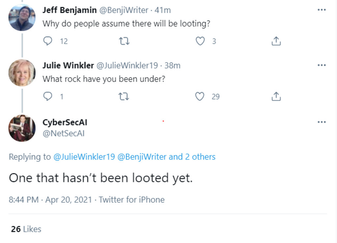Open Jeff Benjamin's profile picture

pyautogui.click(x=22, y=18)
